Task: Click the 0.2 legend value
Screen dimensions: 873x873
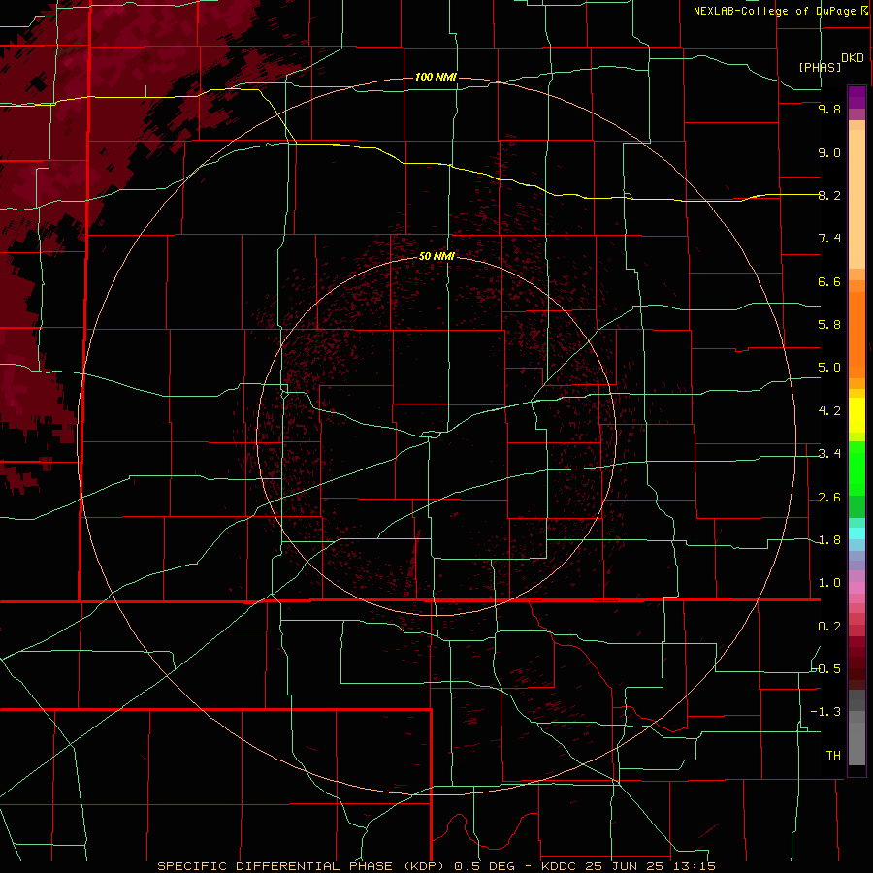Action: (x=829, y=627)
